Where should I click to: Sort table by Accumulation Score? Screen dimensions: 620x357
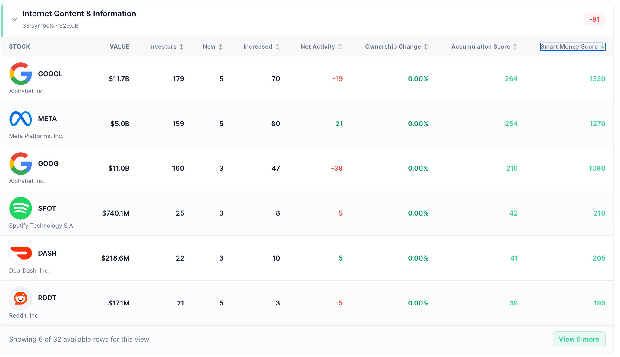tap(484, 47)
